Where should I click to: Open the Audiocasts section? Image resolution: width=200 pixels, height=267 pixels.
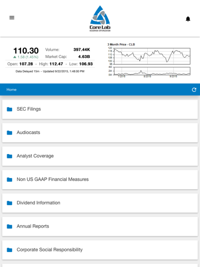click(100, 132)
